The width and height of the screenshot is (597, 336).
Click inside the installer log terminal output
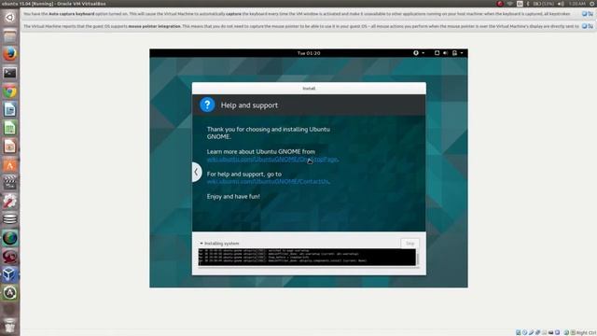307,258
